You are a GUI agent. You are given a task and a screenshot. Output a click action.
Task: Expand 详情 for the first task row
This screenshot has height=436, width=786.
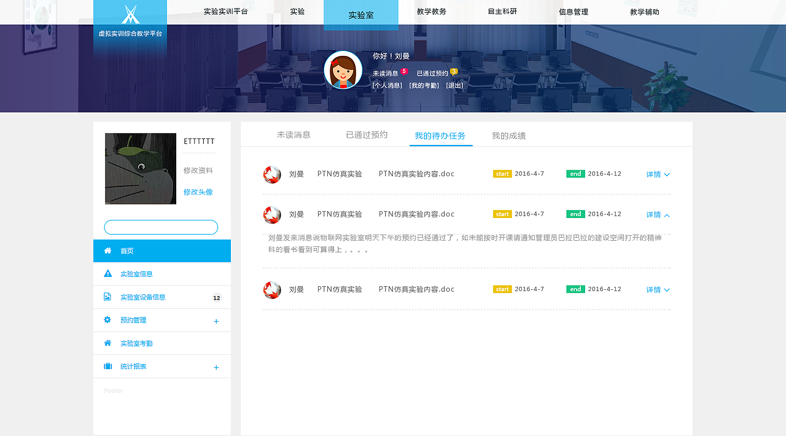(658, 174)
